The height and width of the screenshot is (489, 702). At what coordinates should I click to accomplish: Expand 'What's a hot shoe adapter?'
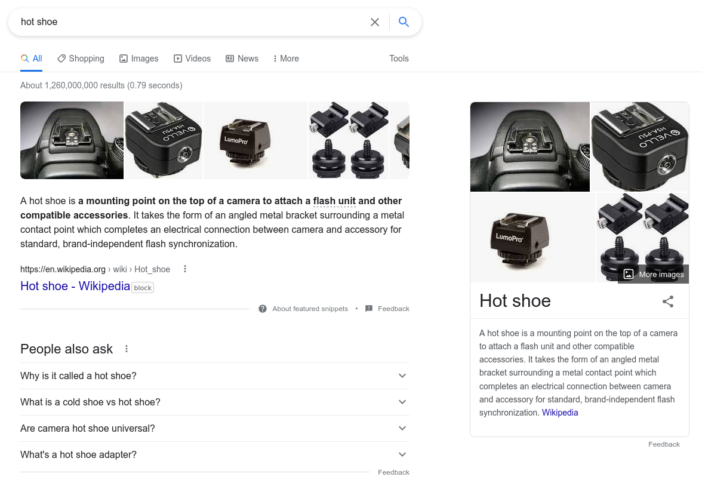click(402, 455)
